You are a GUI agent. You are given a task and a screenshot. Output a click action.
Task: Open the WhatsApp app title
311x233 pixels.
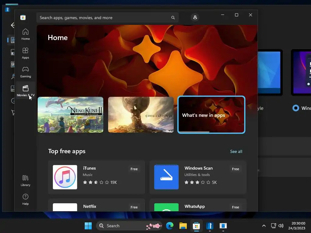click(195, 206)
